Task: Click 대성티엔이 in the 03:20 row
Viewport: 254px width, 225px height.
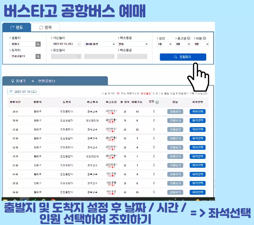Action: click(92, 157)
